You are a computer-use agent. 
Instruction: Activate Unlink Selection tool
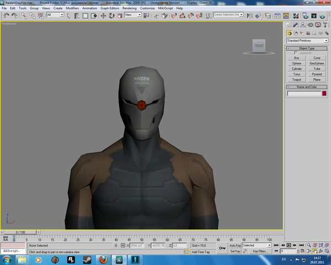coord(33,15)
